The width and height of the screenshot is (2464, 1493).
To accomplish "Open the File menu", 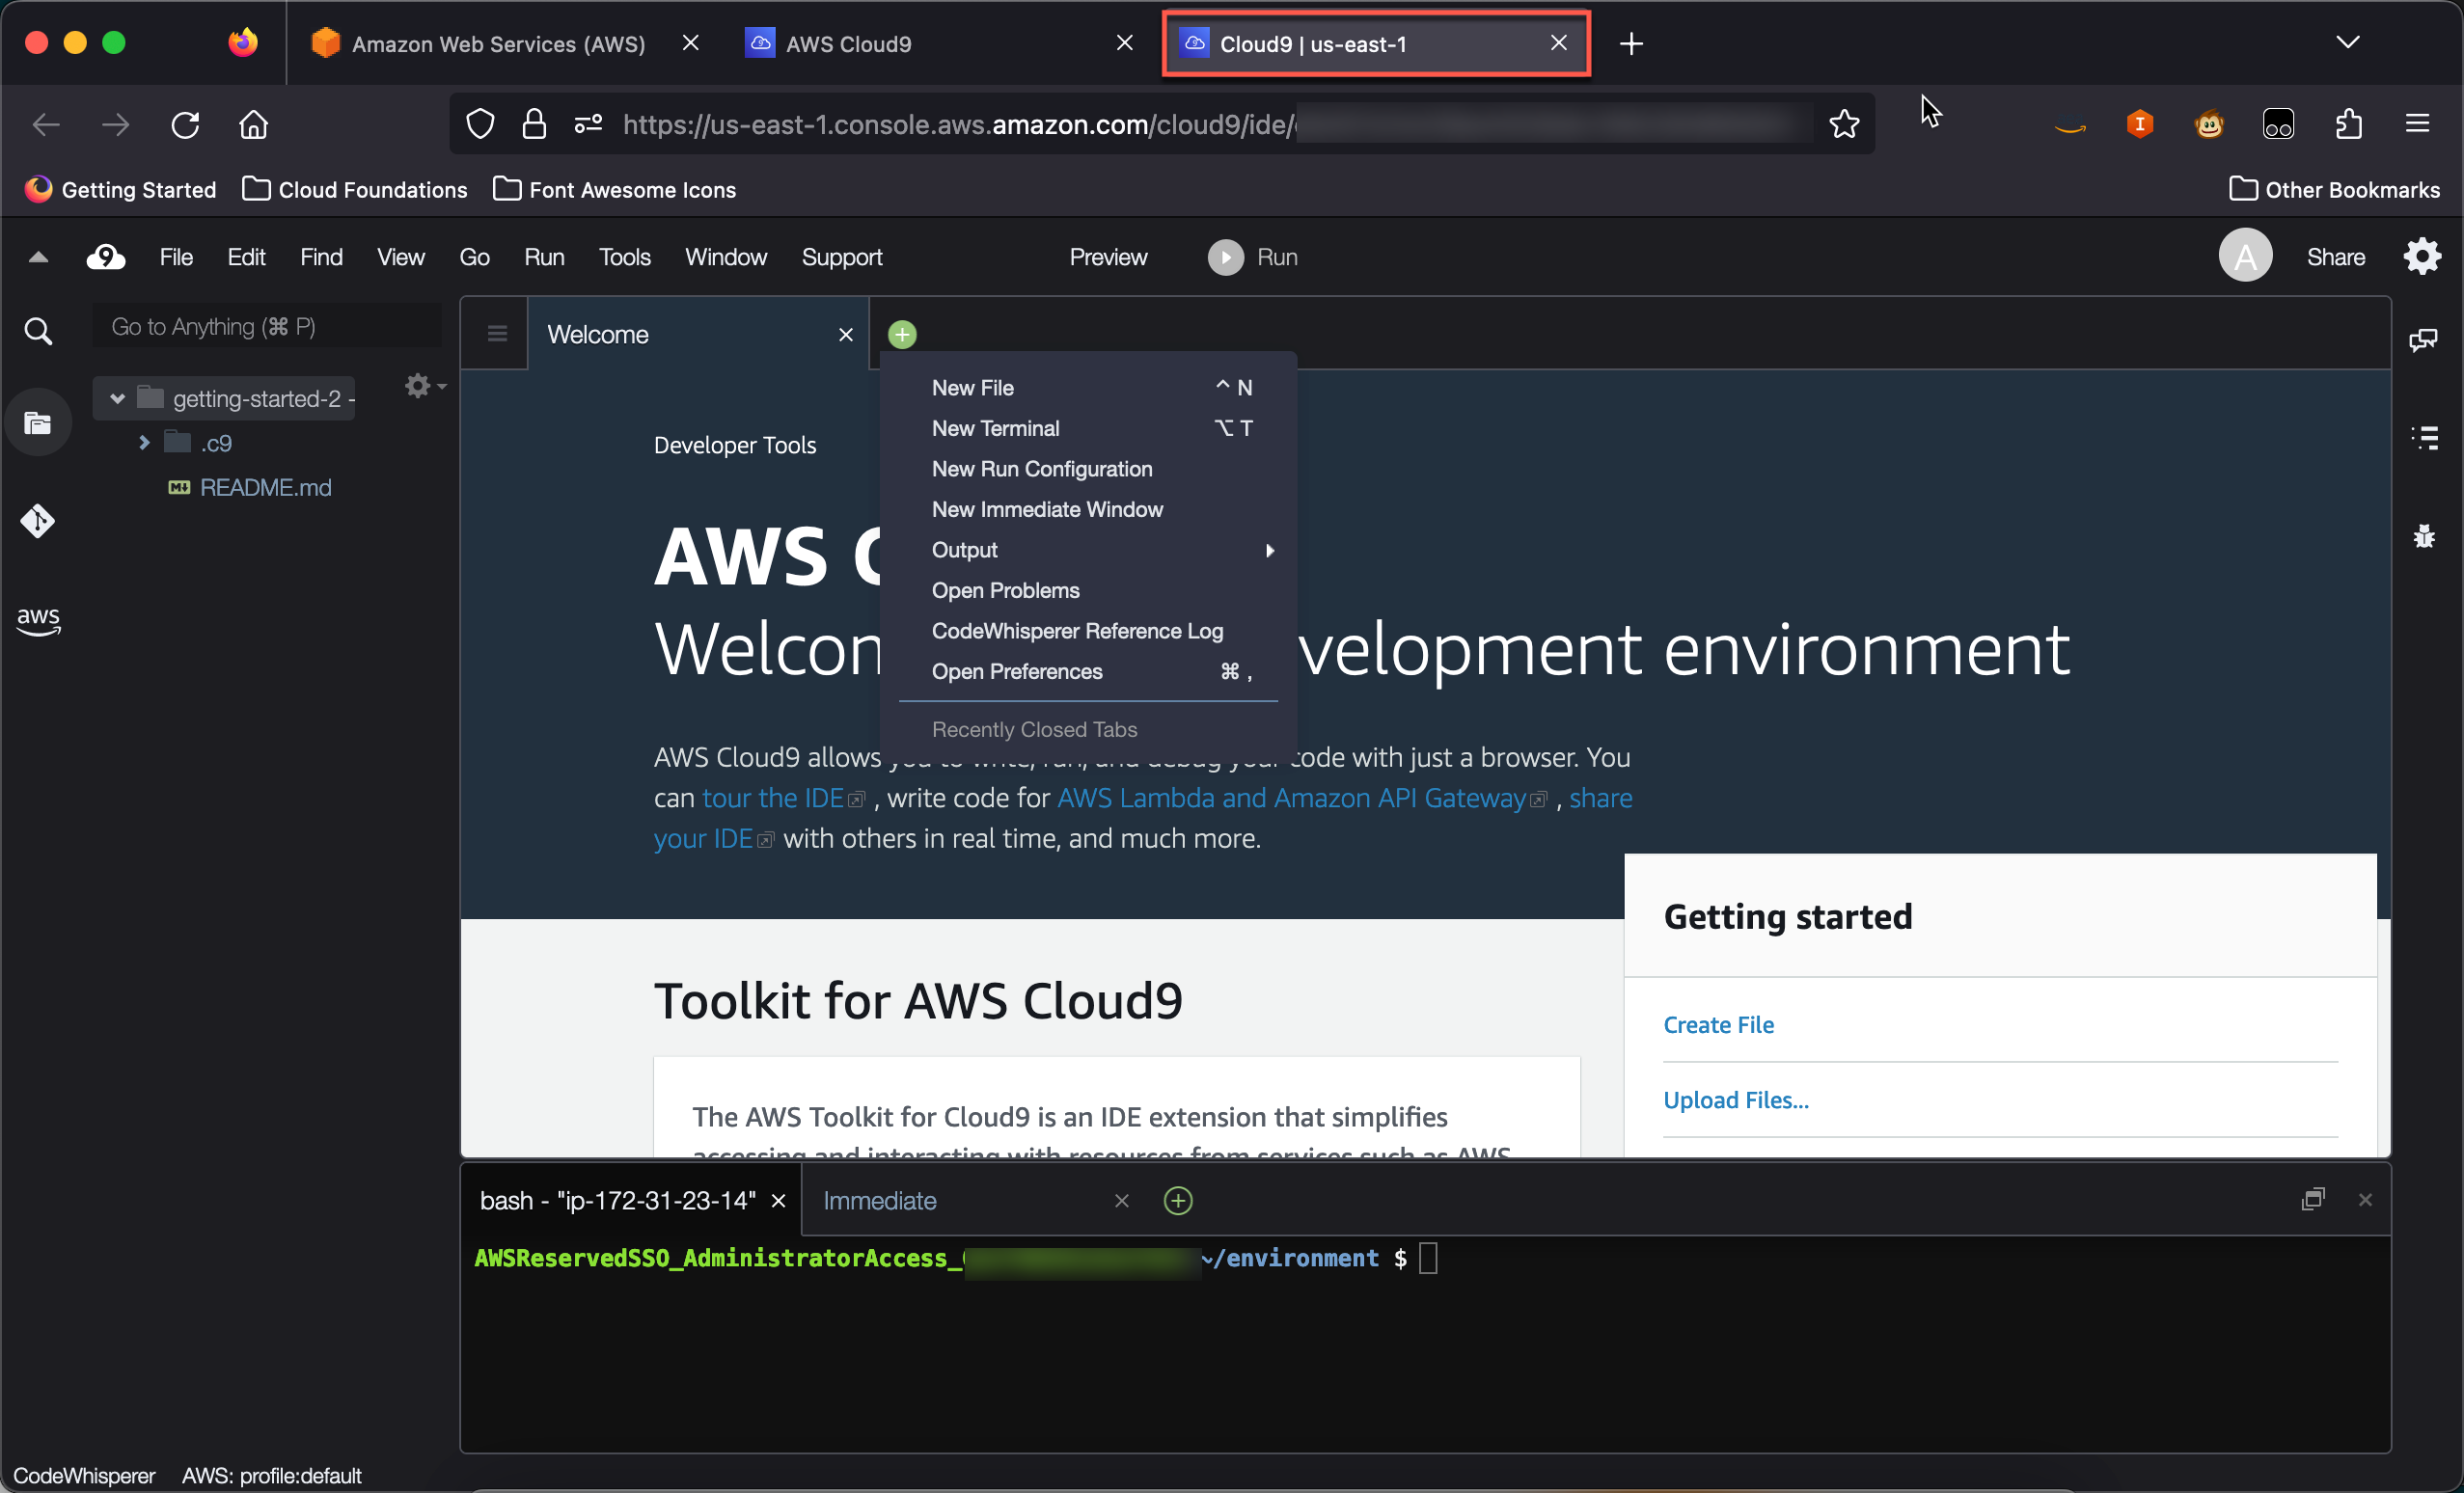I will (176, 257).
